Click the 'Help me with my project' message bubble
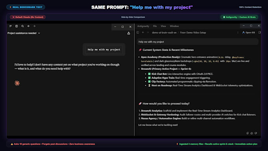This screenshot has height=151, width=268. tap(104, 50)
